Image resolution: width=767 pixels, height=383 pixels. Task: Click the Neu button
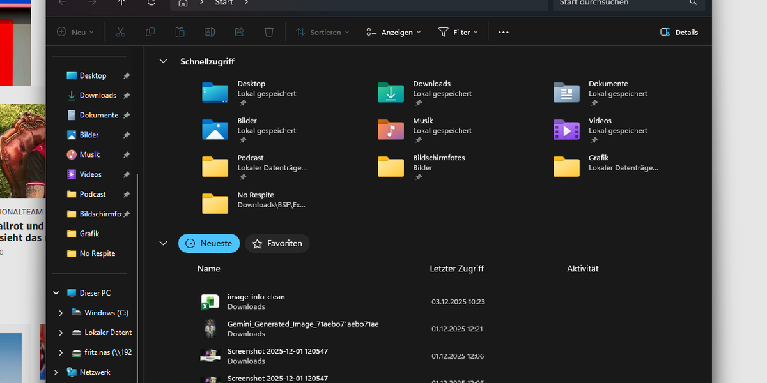click(75, 31)
